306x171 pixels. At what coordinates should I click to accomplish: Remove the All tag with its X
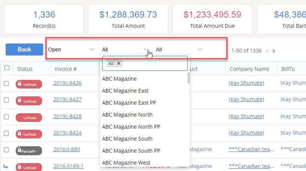[119, 63]
